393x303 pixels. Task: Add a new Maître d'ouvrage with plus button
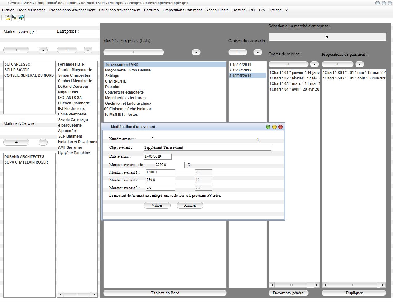16,50
